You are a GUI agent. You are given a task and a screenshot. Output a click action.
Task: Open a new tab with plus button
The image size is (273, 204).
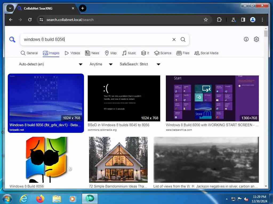[x=83, y=8]
